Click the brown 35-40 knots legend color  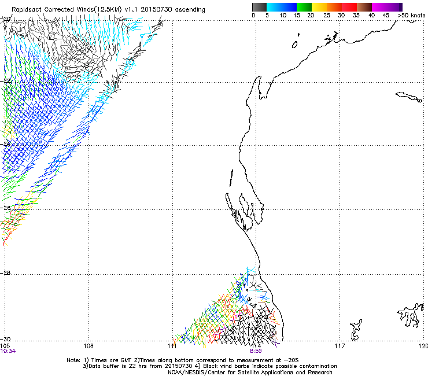click(x=364, y=7)
